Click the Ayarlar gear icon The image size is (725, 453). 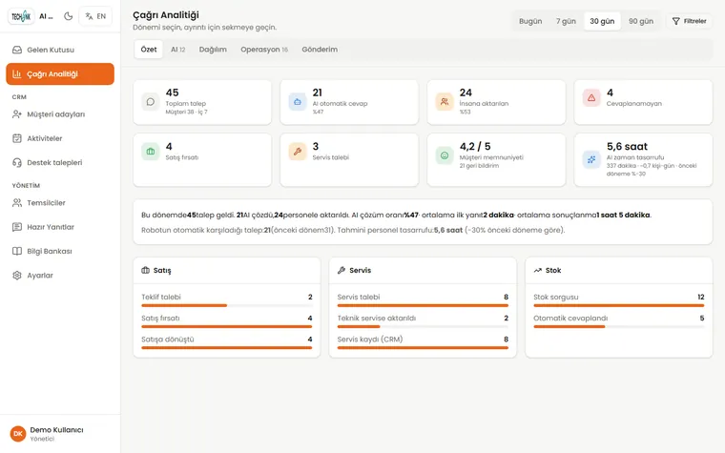17,276
